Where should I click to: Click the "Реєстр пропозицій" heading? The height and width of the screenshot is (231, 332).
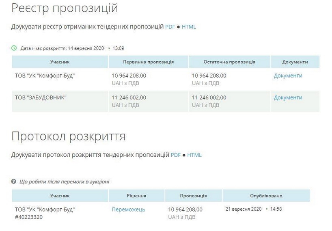point(65,8)
